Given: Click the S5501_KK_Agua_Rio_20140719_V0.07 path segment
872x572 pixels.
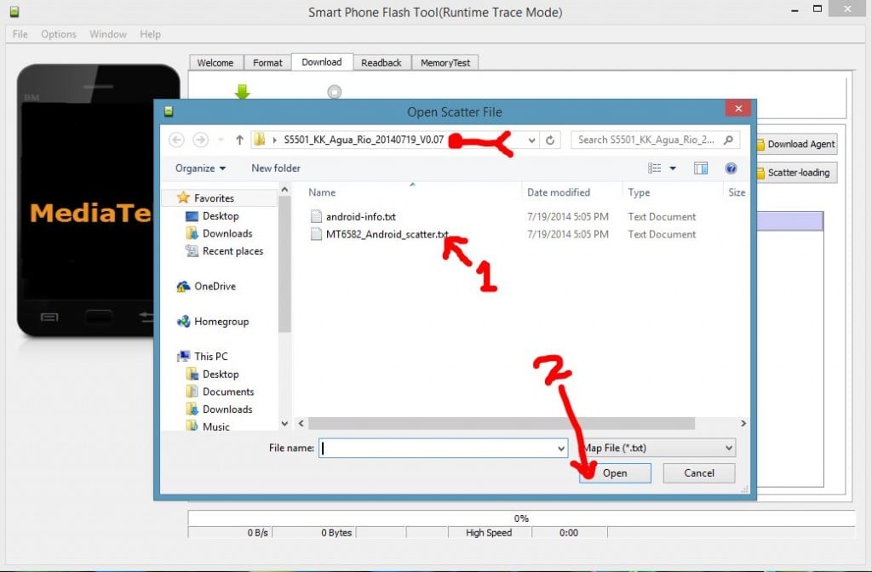Looking at the screenshot, I should [x=363, y=140].
